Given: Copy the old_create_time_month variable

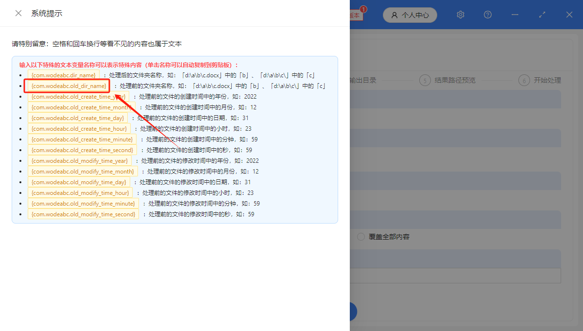Looking at the screenshot, I should (82, 107).
